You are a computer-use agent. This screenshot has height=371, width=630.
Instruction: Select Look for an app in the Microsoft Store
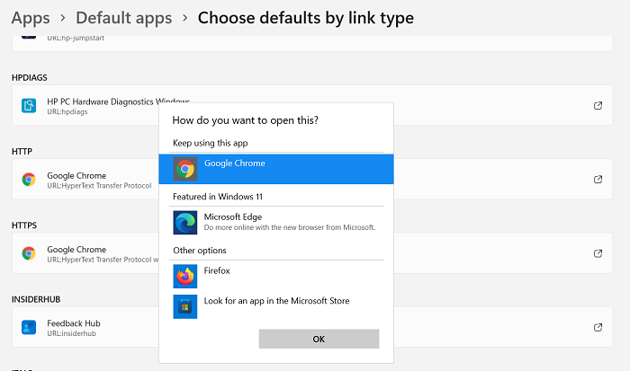coord(279,302)
